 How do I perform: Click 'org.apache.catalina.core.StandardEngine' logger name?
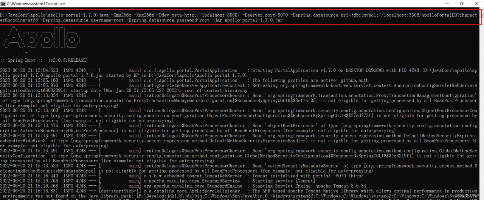(x=193, y=186)
